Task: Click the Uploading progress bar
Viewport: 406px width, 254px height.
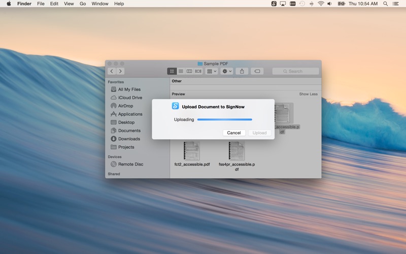Action: click(224, 119)
